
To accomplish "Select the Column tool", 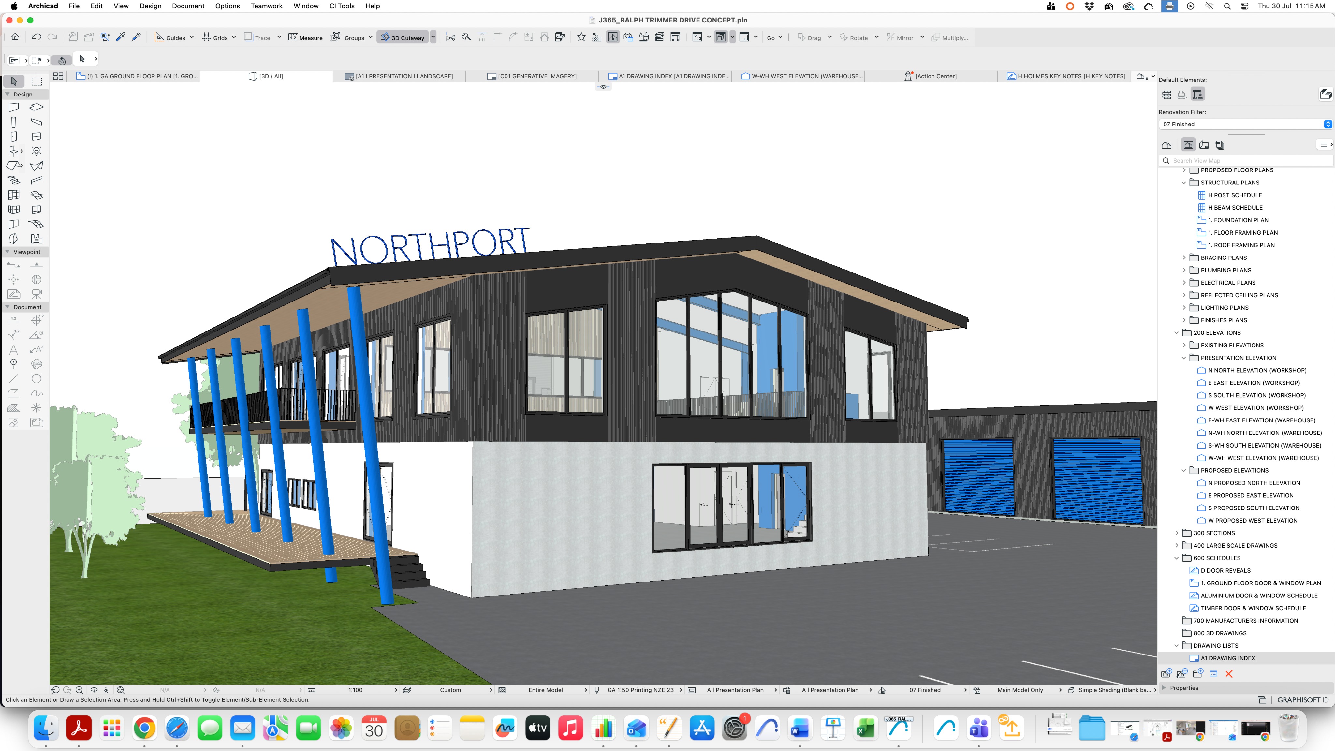I will click(14, 122).
